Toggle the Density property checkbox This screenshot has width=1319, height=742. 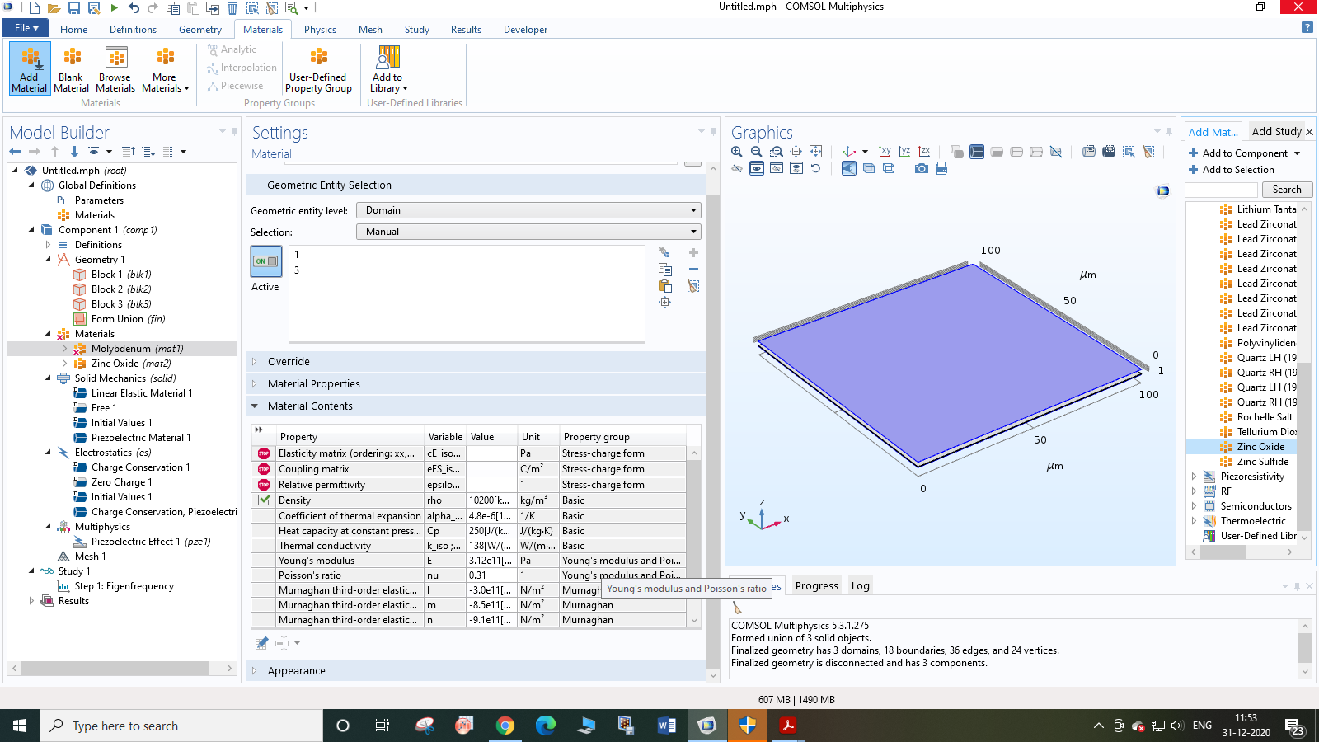[x=264, y=500]
